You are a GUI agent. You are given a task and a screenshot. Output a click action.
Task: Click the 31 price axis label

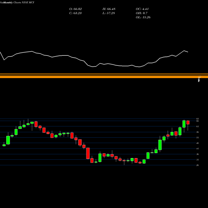[x=198, y=160]
